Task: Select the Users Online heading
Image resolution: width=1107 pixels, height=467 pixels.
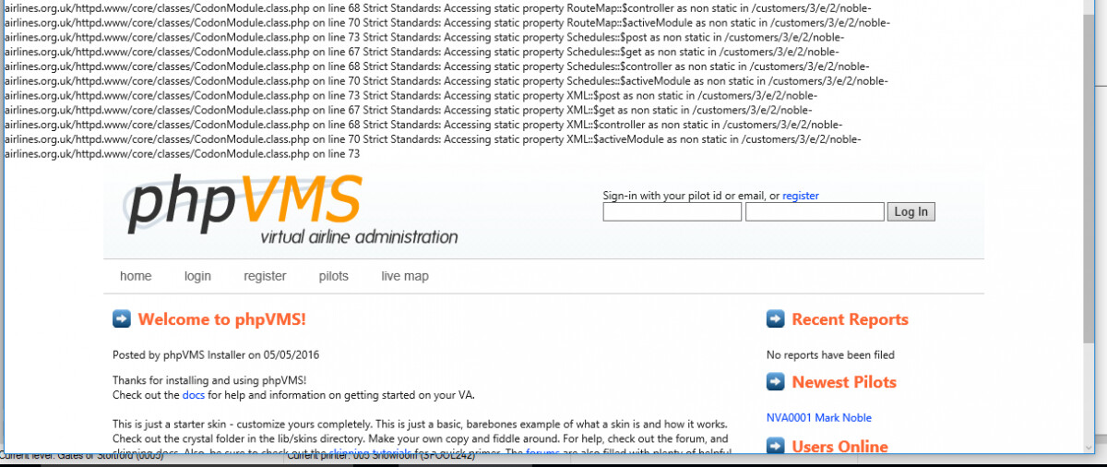Action: [x=840, y=447]
